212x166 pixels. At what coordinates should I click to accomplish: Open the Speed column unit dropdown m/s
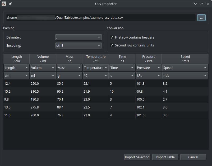[185, 75]
